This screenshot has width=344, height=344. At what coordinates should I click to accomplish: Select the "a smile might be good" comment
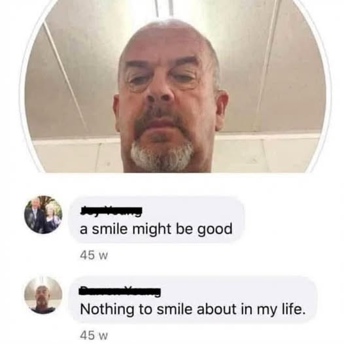pos(156,220)
